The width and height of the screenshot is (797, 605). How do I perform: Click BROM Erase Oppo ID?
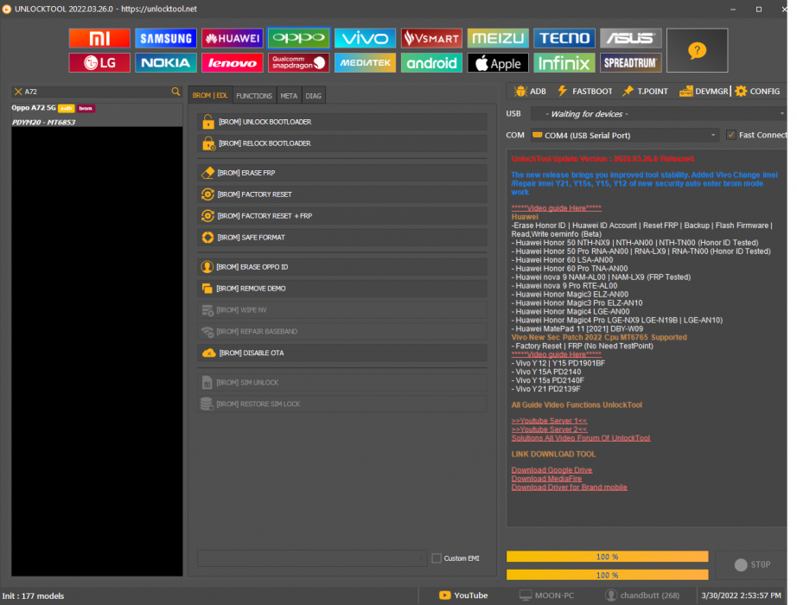click(342, 267)
